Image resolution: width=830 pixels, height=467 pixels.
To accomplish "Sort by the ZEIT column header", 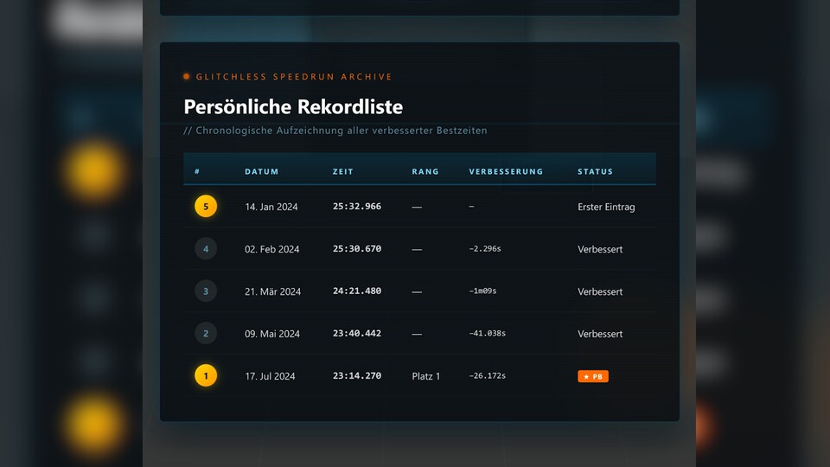I will tap(343, 171).
